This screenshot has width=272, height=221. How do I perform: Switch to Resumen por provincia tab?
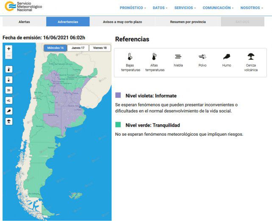pos(188,22)
